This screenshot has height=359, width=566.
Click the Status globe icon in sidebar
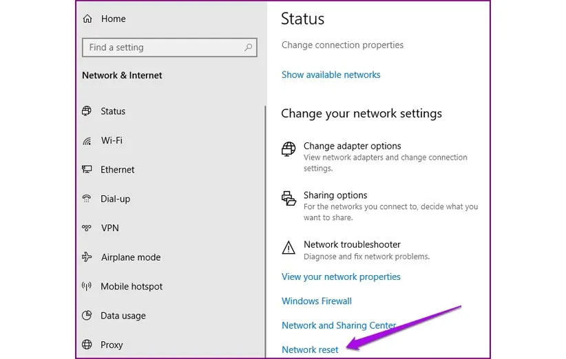click(87, 111)
